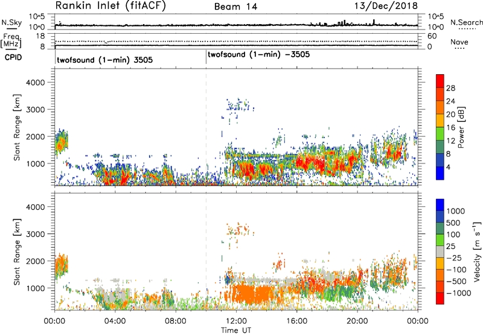Image resolution: width=483 pixels, height=334 pixels.
Task: Click the dashed CPID change line in power panel
Action: coord(206,127)
